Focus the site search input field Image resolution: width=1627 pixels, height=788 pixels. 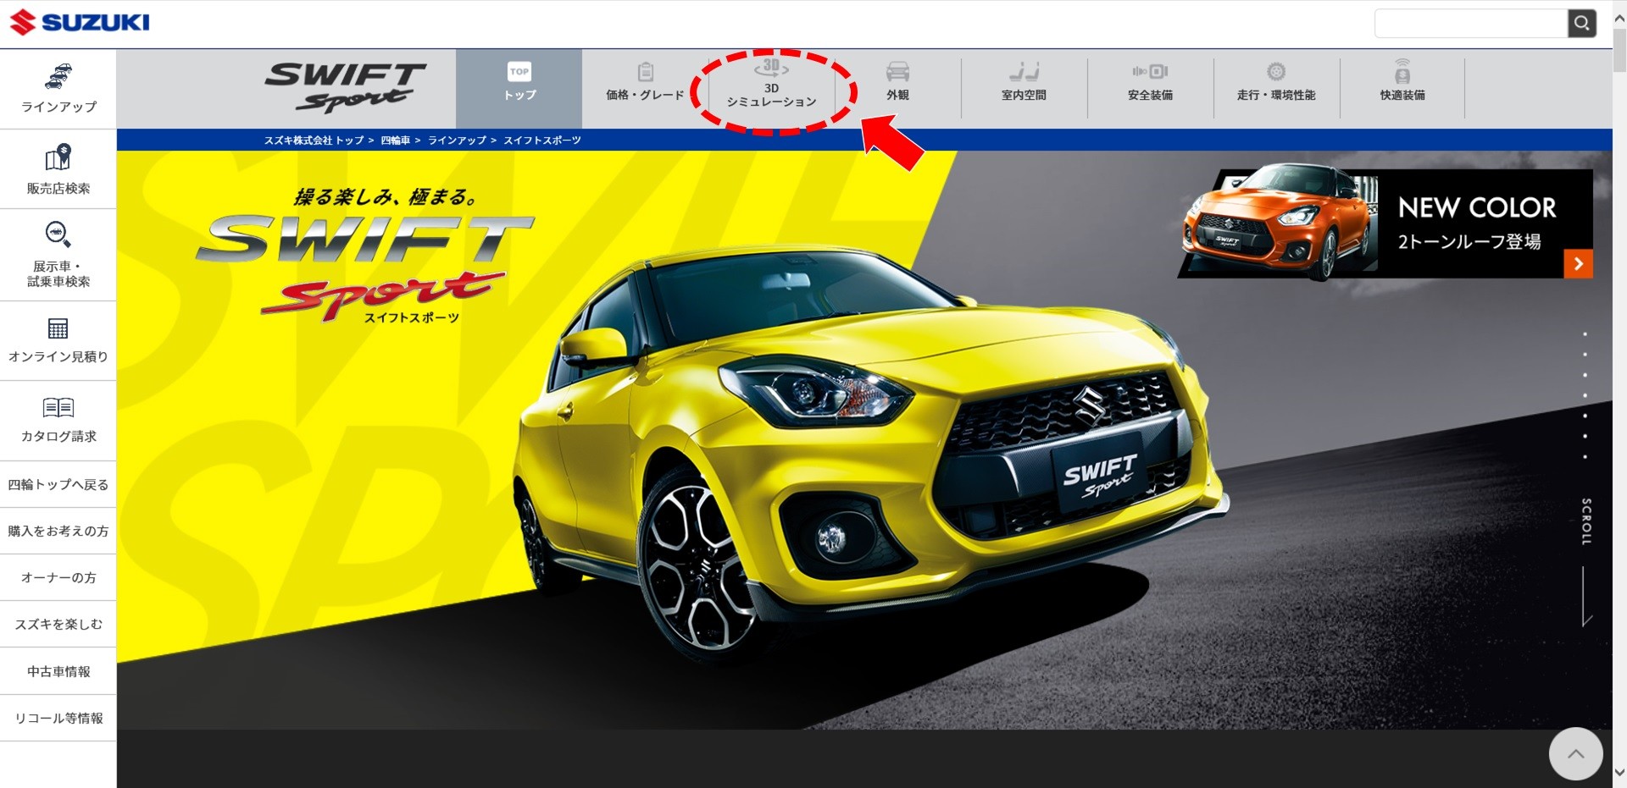coord(1471,24)
